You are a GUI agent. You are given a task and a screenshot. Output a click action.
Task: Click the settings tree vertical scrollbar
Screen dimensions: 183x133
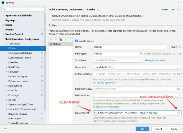pos(45,62)
